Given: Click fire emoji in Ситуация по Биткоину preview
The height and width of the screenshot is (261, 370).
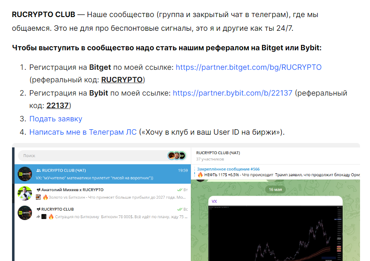Looking at the screenshot, I should point(51,217).
